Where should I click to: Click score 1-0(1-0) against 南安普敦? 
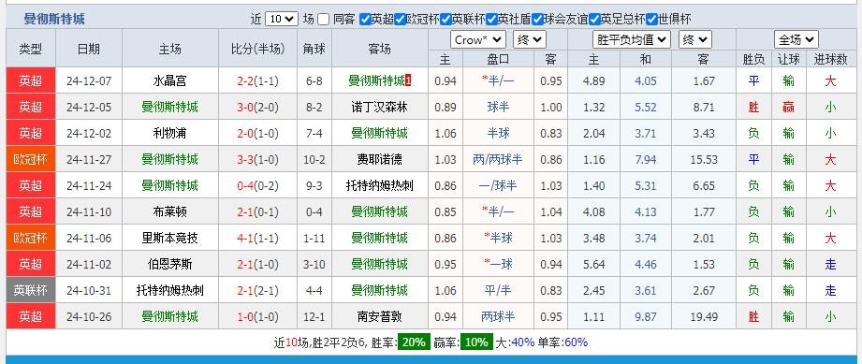click(257, 316)
